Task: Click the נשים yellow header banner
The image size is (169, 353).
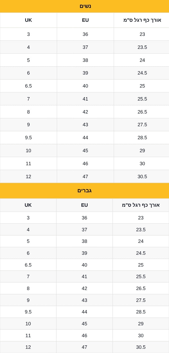Action: pyautogui.click(x=84, y=6)
